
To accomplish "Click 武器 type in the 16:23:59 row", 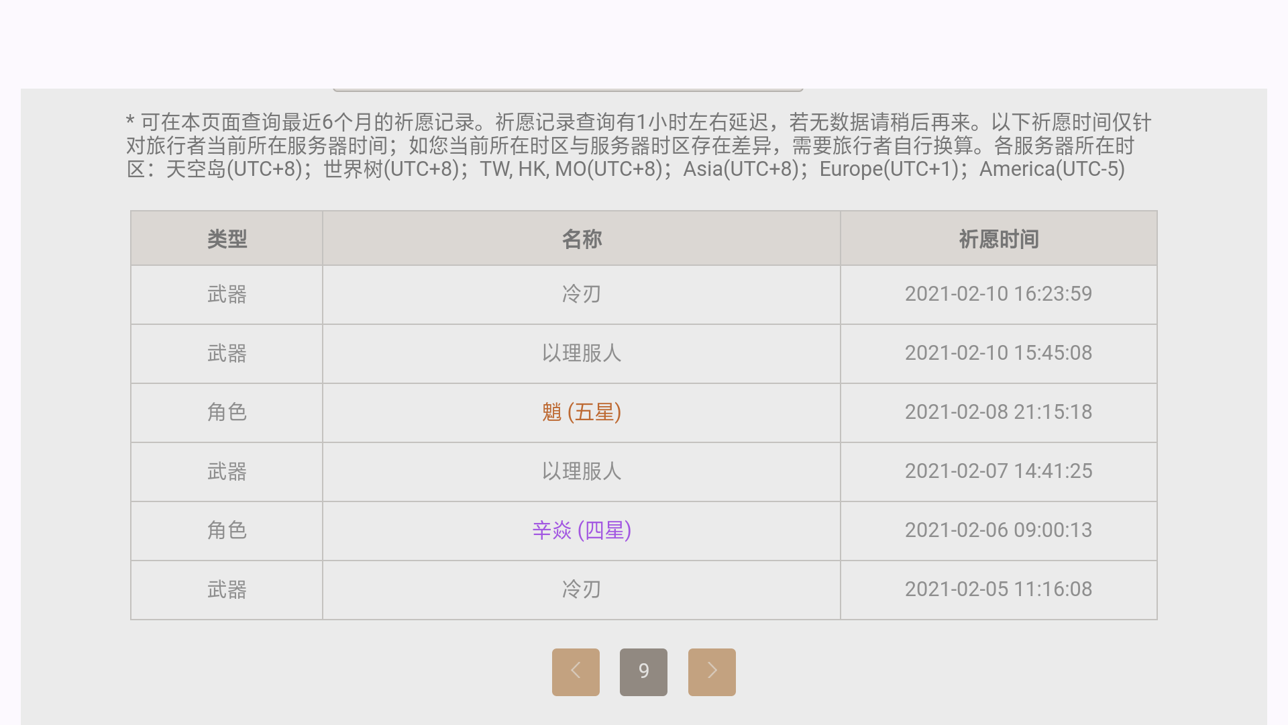I will pos(227,294).
